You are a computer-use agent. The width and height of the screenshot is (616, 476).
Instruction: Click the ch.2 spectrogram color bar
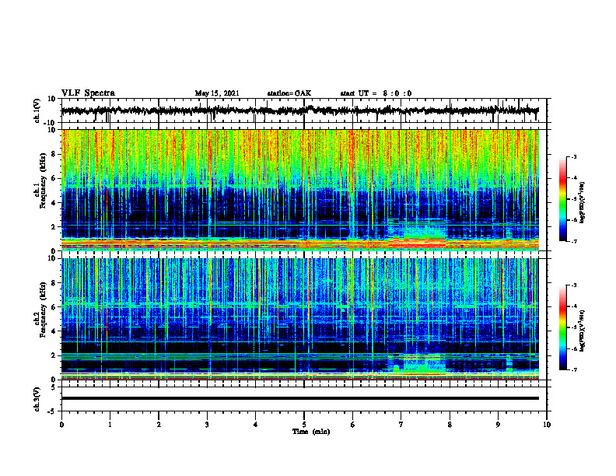pos(562,327)
